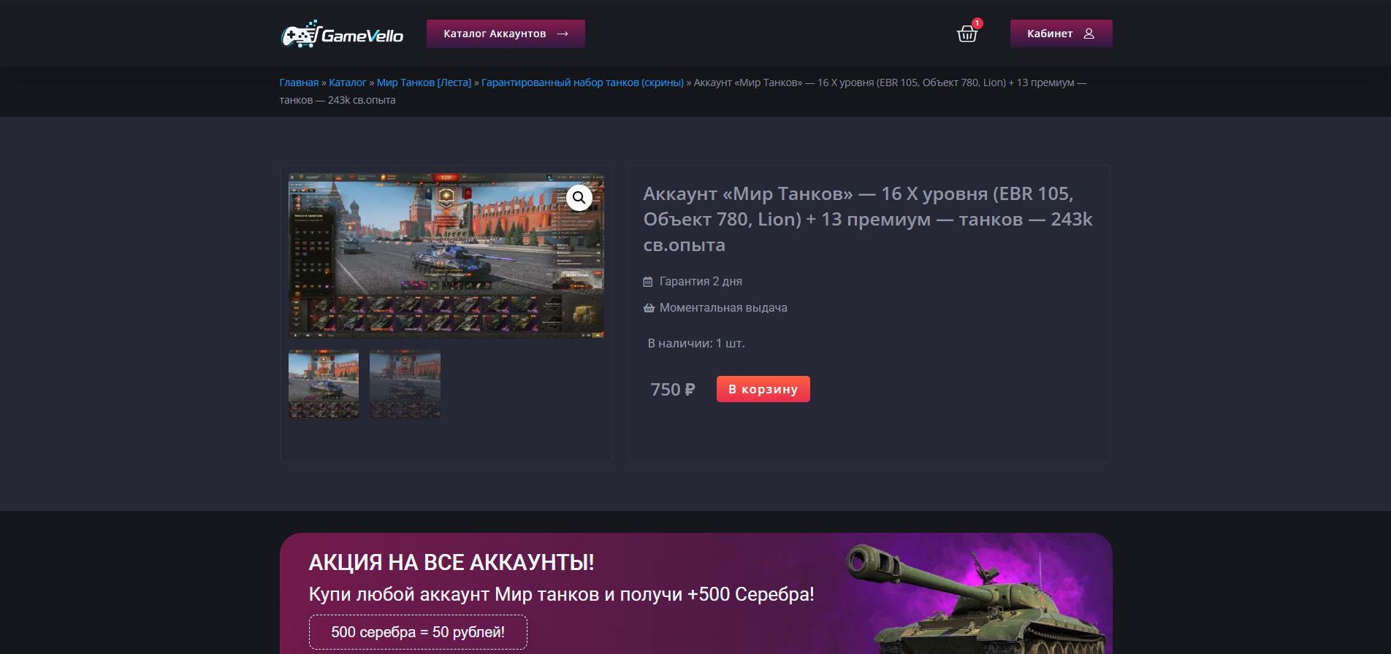
Task: Click the price 750 ₽
Action: click(673, 390)
